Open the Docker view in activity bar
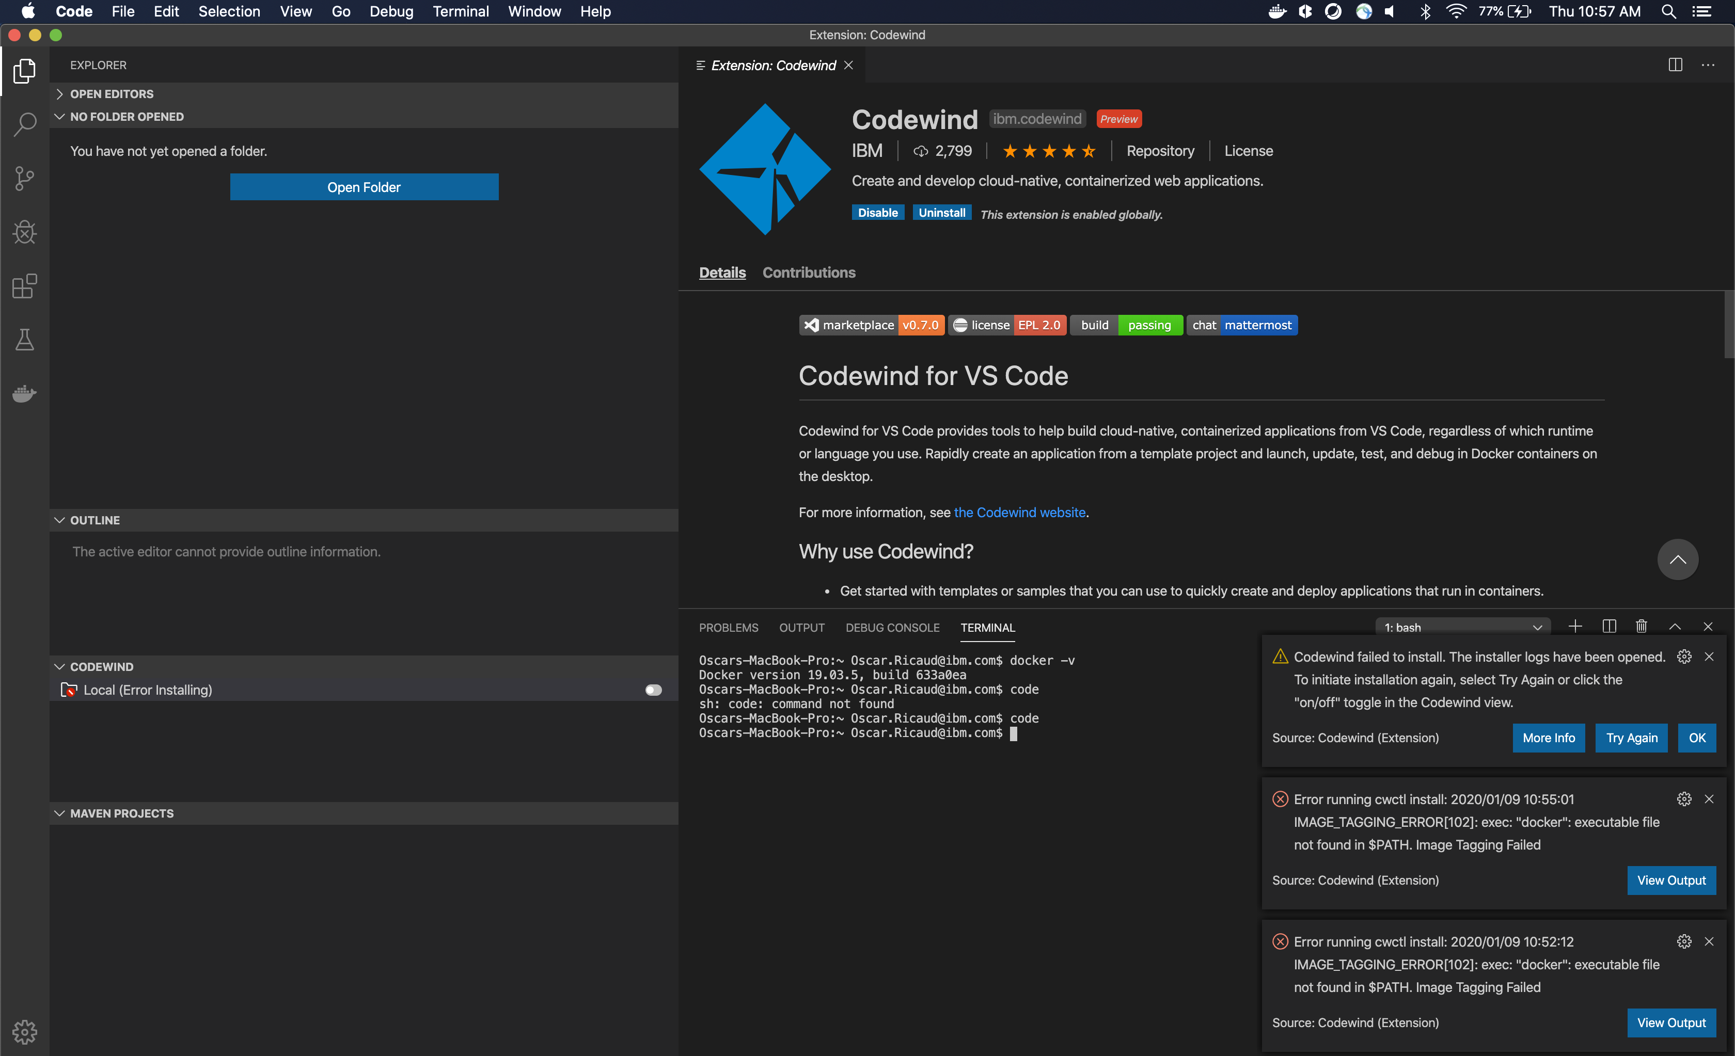The image size is (1735, 1056). click(x=24, y=393)
